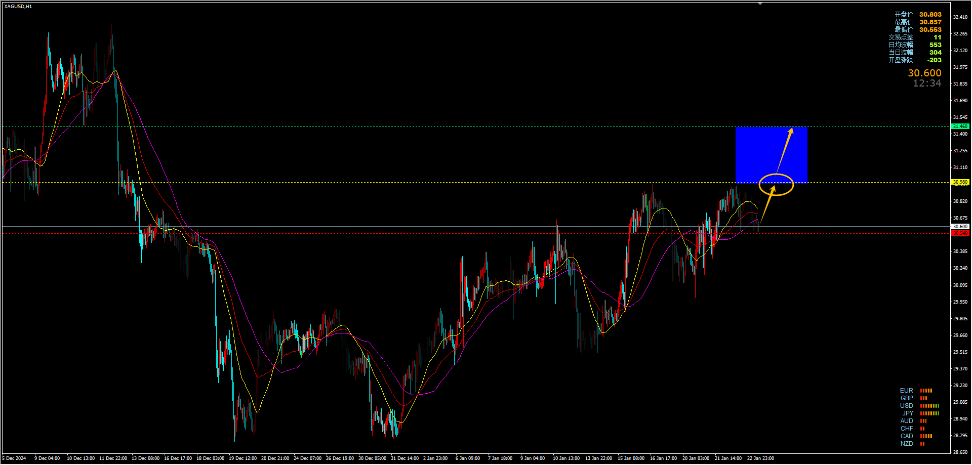
Task: Click the 7 Jan 18:00 time axis label
Action: point(500,458)
